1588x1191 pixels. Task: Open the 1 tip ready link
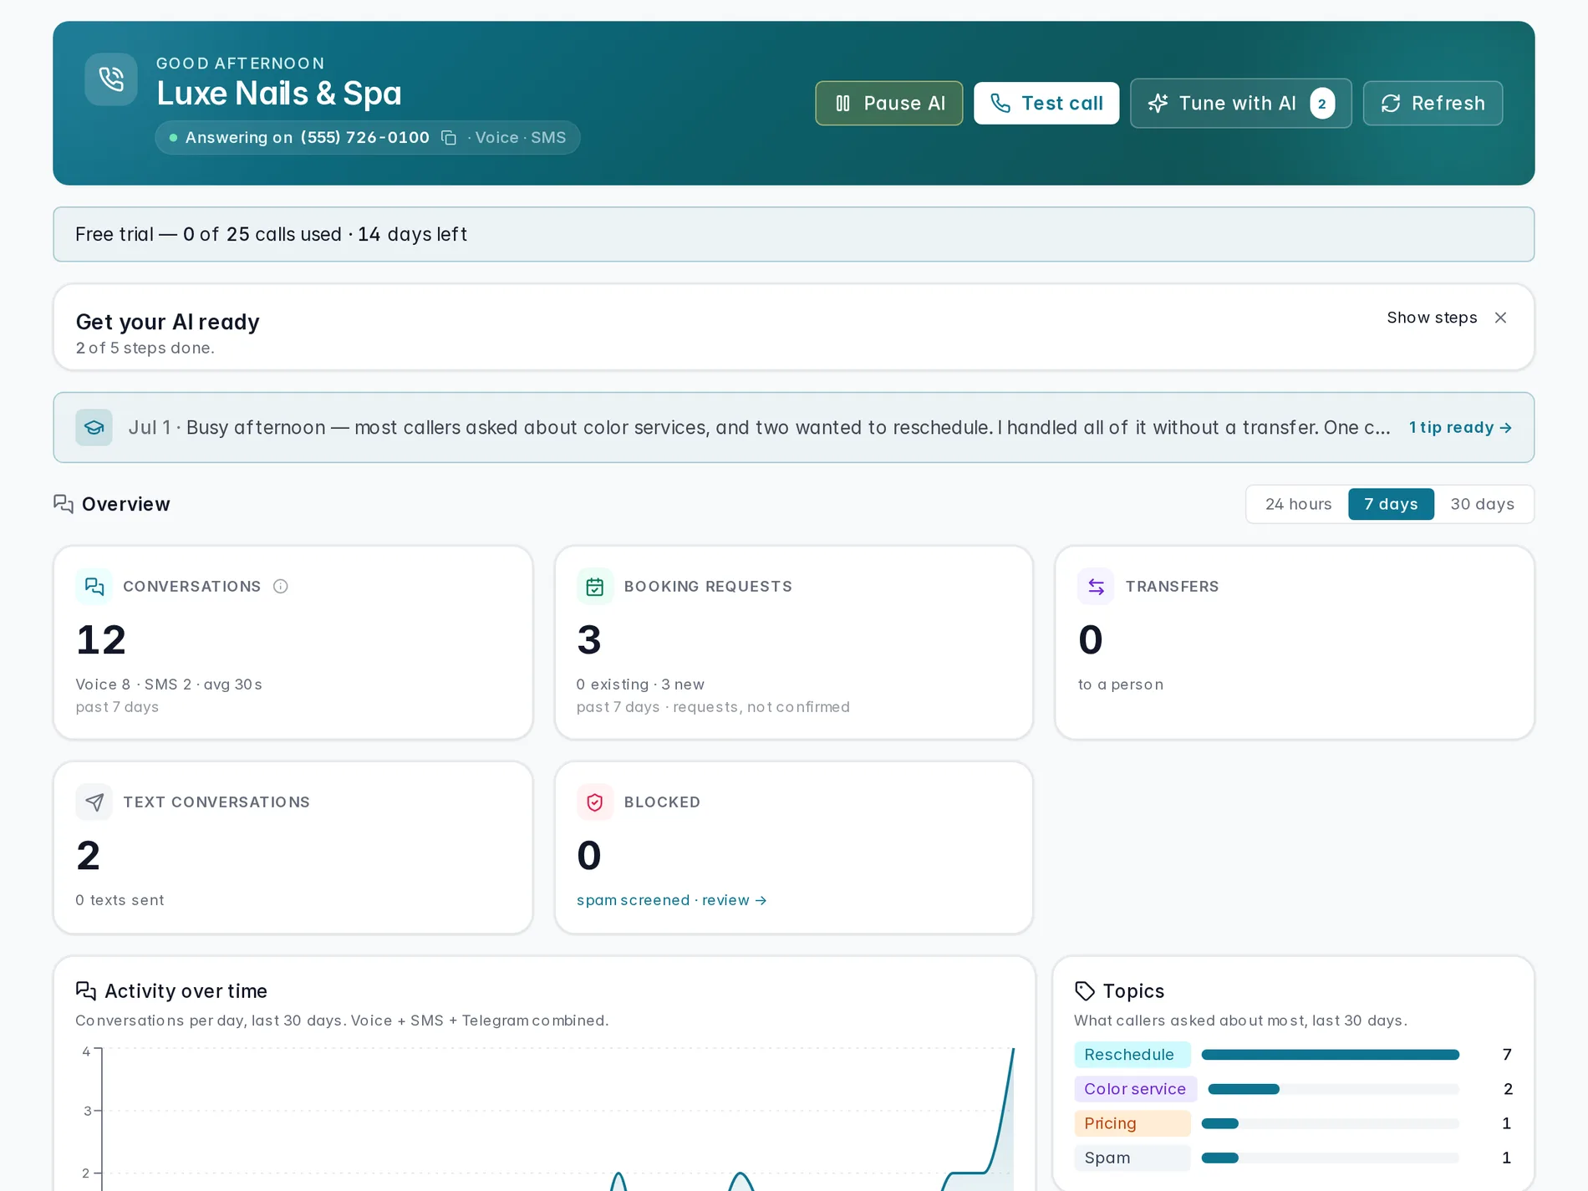point(1460,428)
